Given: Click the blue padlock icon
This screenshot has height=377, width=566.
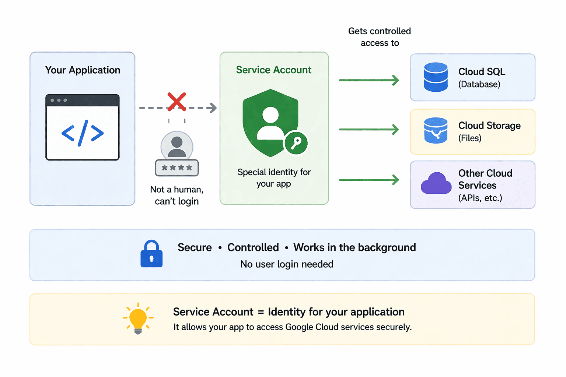Looking at the screenshot, I should pos(151,254).
